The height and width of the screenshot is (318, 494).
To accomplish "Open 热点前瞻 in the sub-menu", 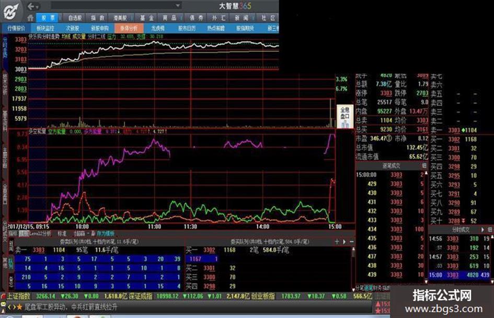I will (x=216, y=28).
